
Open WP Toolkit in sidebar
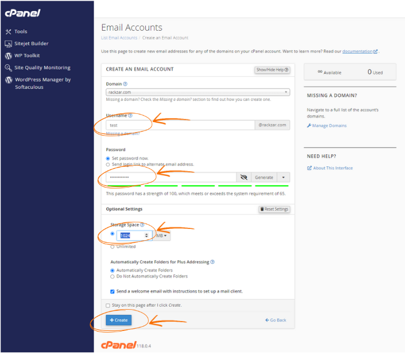pyautogui.click(x=27, y=55)
